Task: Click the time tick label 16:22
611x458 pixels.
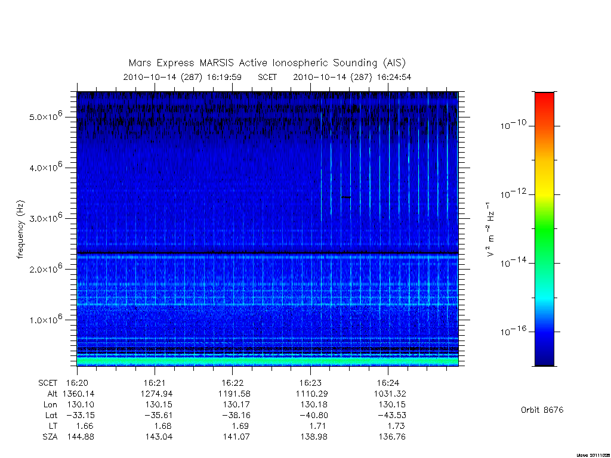Action: [233, 383]
